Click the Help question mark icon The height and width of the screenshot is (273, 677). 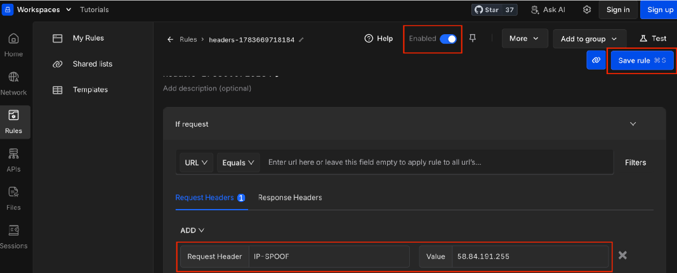(x=368, y=39)
